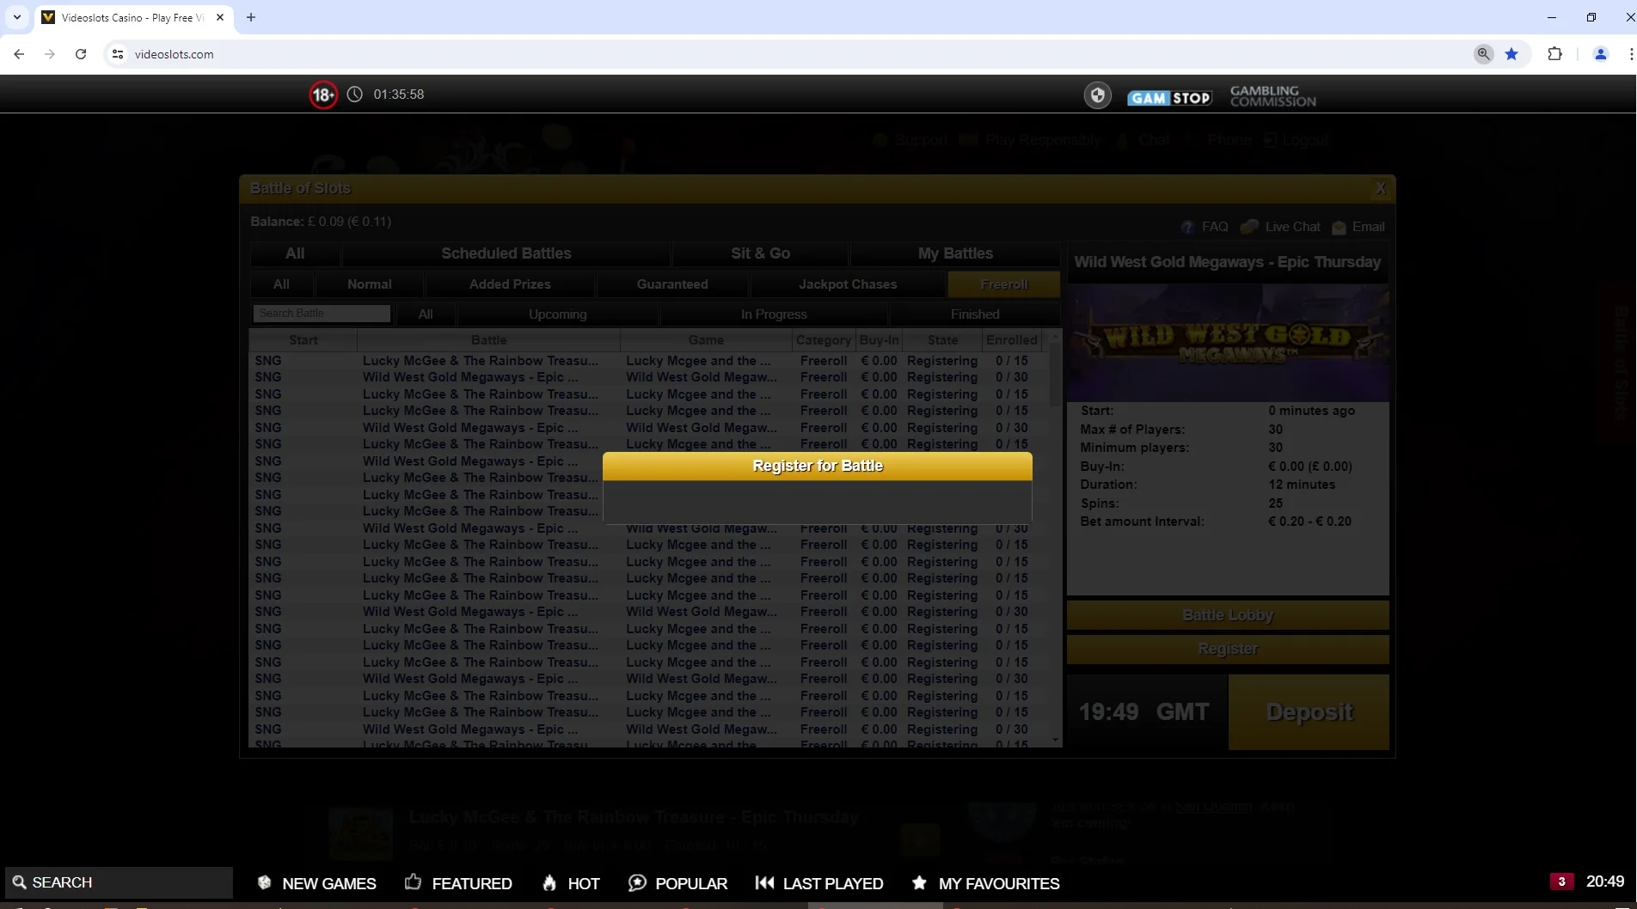
Task: Go back to the previous page
Action: coord(19,54)
